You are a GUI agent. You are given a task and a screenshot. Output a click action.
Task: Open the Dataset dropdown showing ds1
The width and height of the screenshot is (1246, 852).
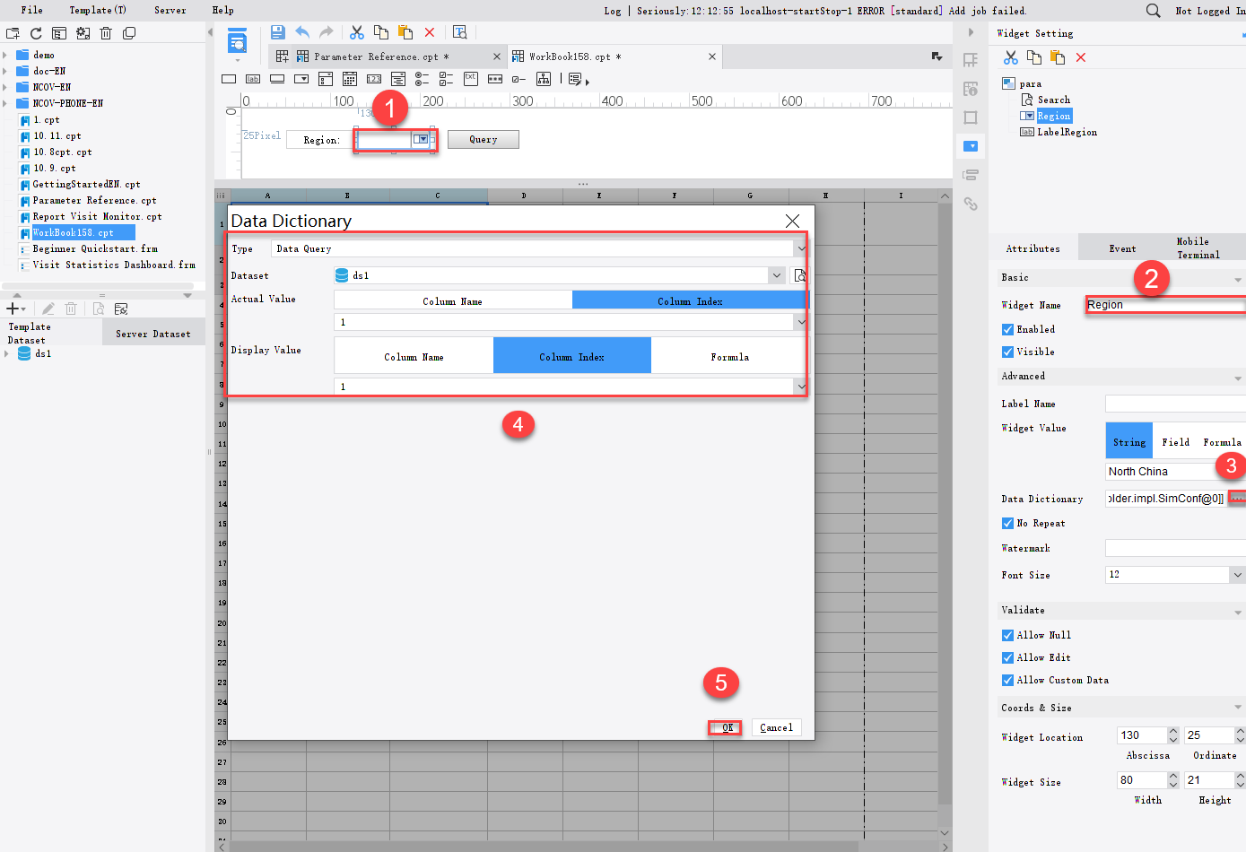777,275
